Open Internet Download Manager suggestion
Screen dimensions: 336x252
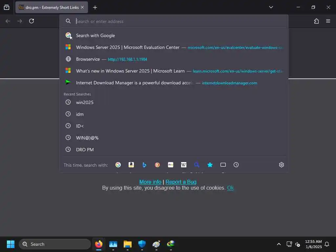[x=174, y=83]
